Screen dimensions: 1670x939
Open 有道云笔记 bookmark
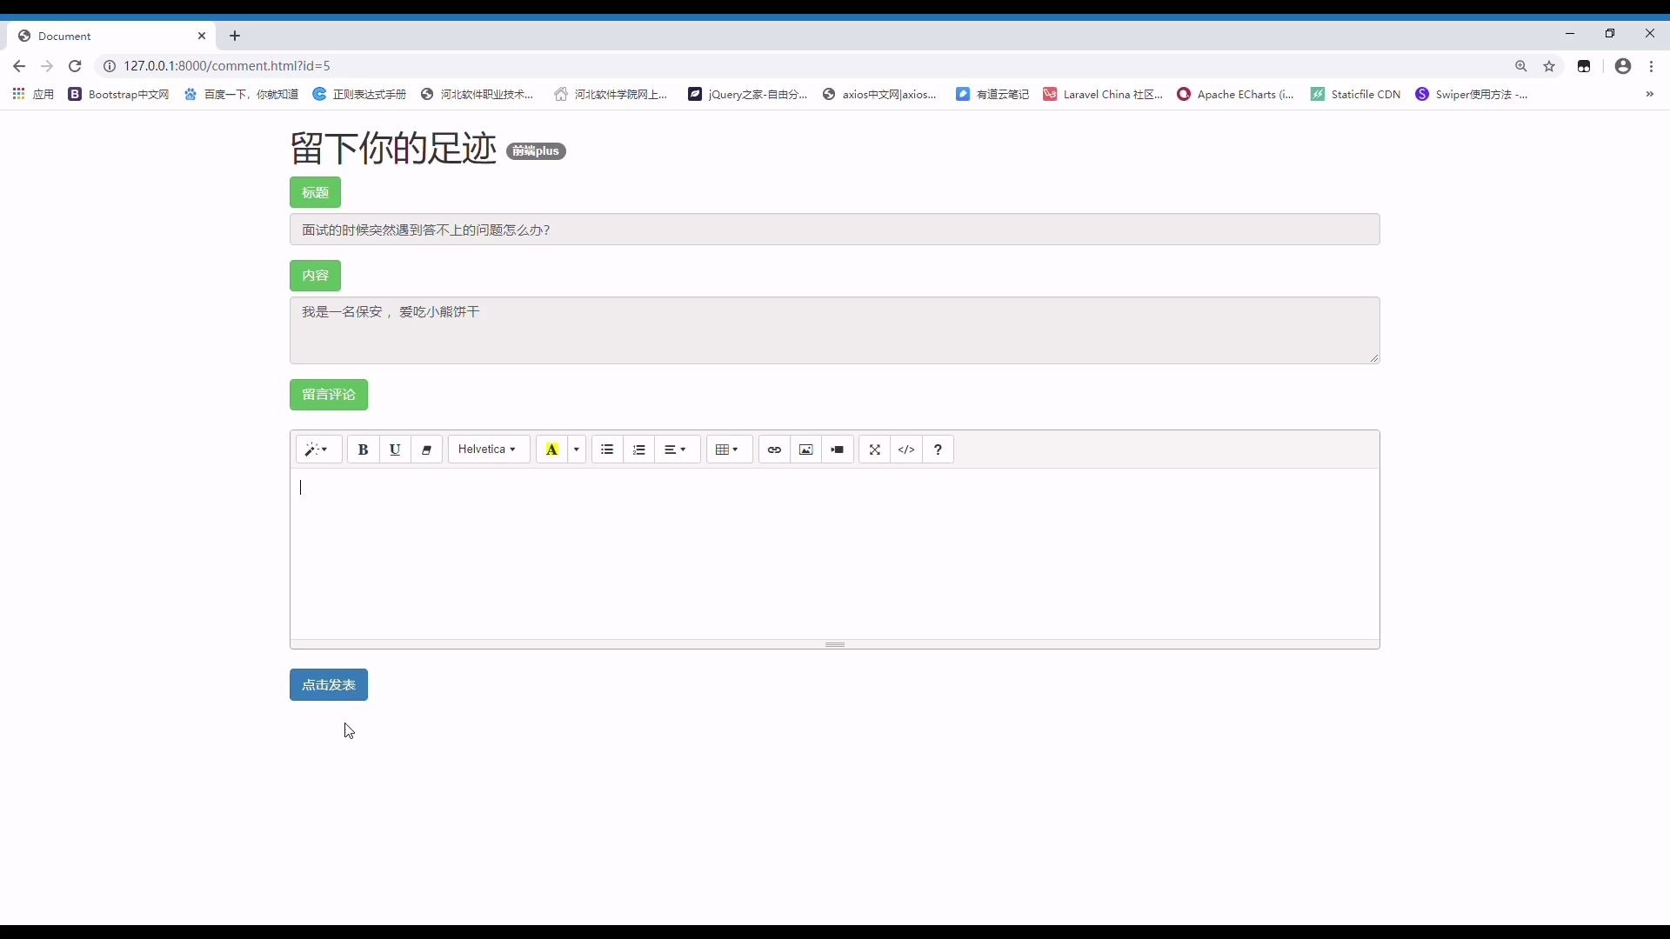(x=992, y=94)
